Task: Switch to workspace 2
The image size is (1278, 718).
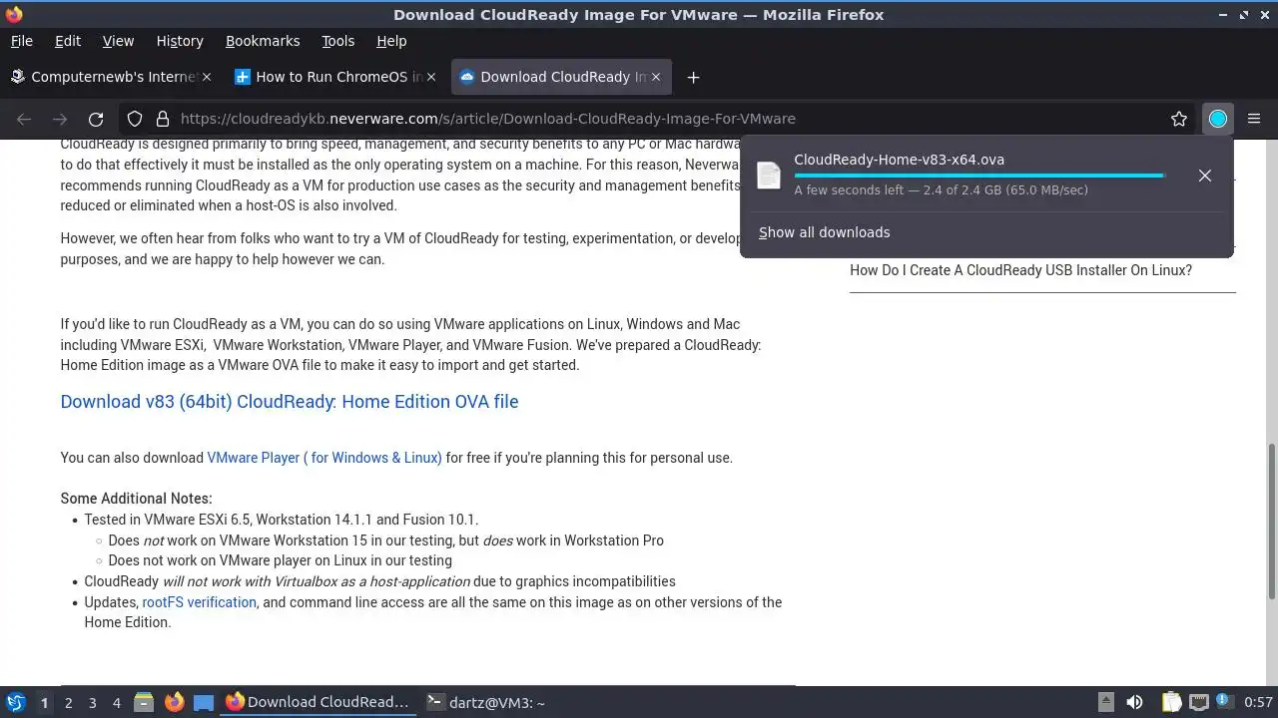Action: tap(68, 703)
